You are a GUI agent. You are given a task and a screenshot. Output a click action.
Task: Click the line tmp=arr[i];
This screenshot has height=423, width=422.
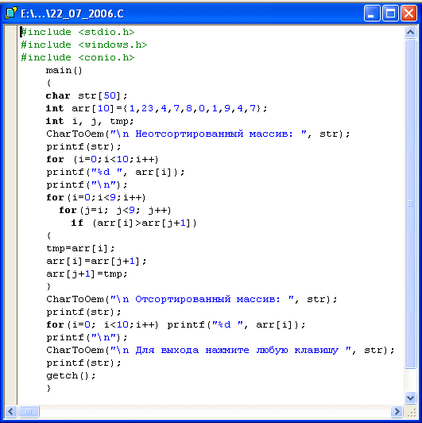click(x=80, y=248)
